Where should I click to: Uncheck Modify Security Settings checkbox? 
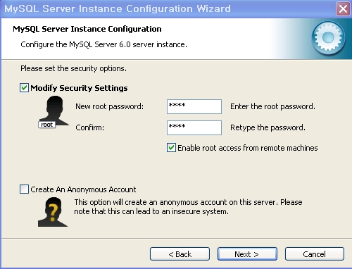[24, 88]
